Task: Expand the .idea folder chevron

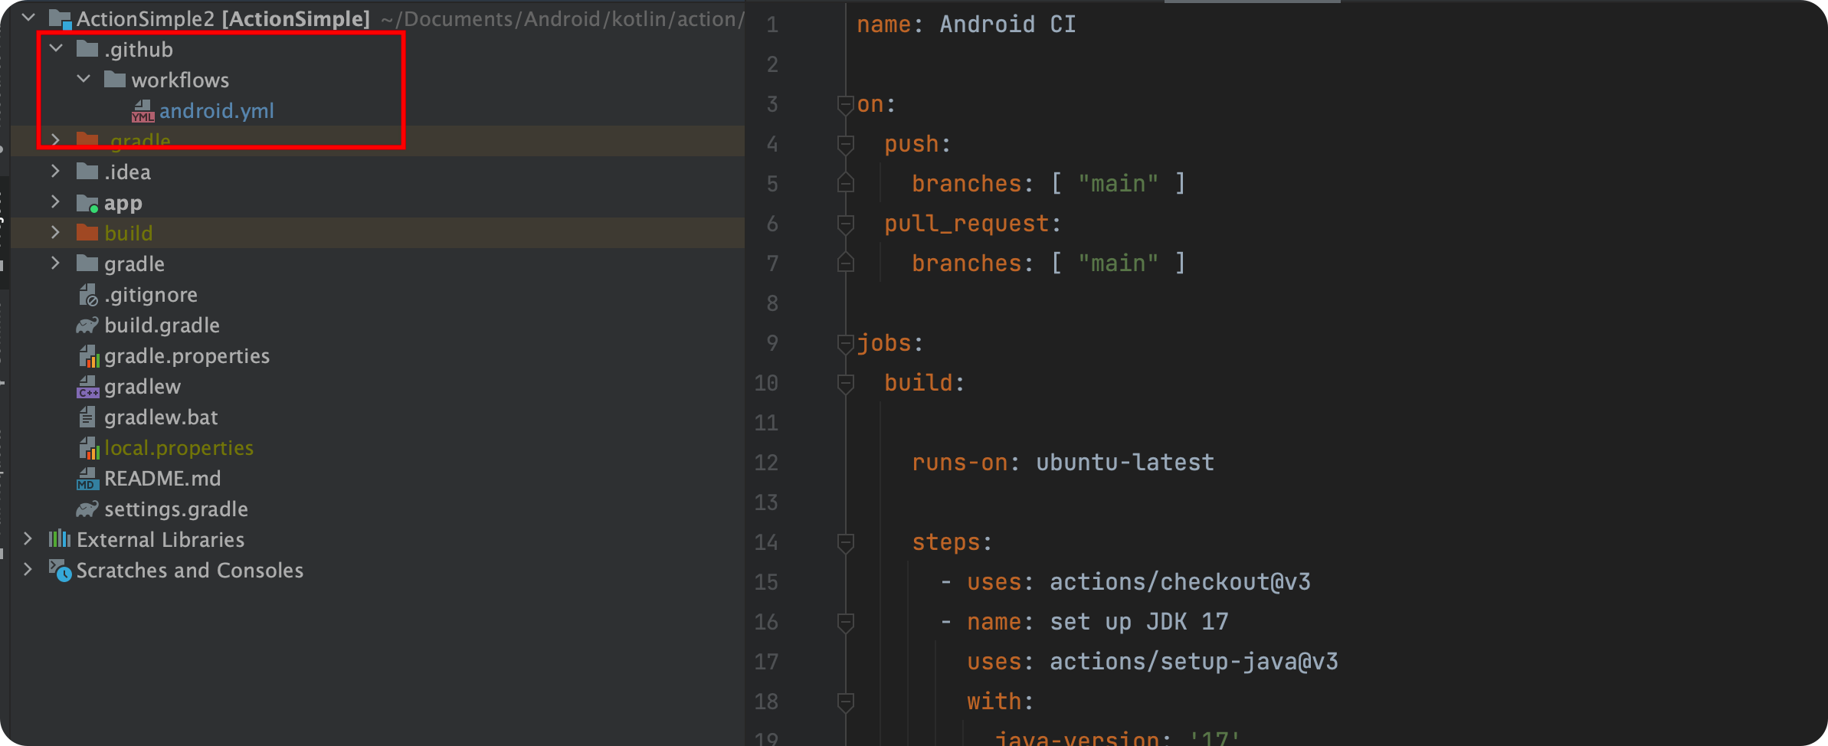Action: pyautogui.click(x=55, y=171)
